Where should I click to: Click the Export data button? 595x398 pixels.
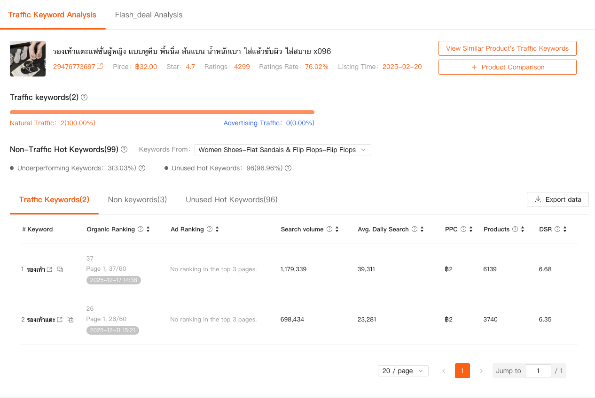tap(557, 199)
